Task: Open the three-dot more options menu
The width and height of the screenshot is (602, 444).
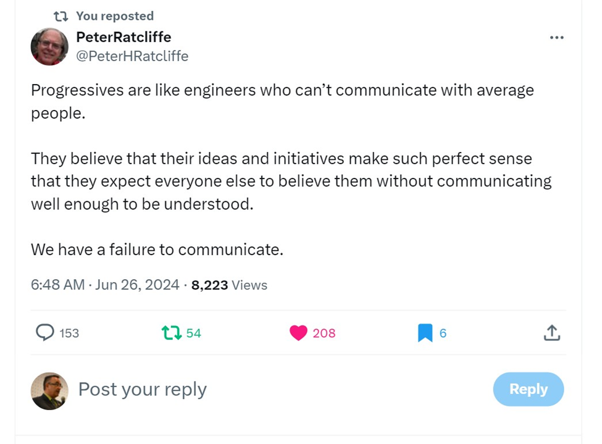Action: pos(556,38)
